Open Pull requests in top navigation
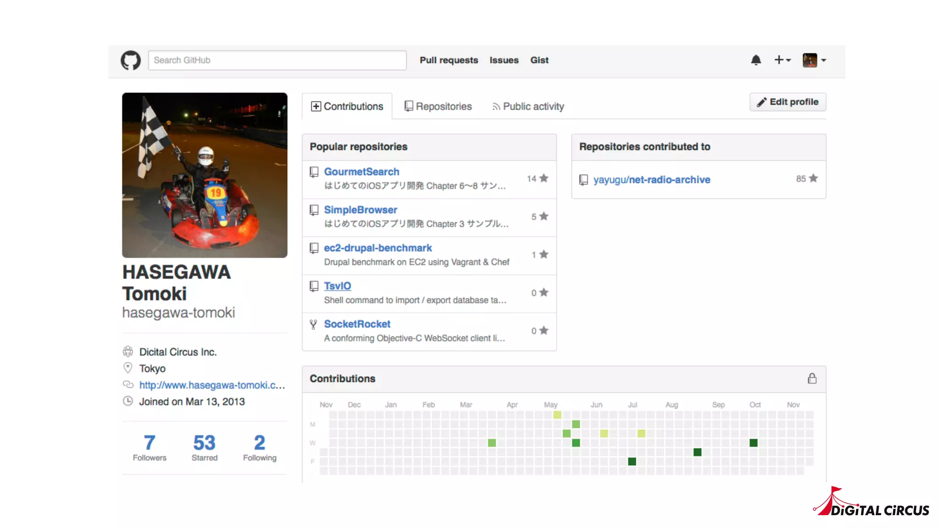This screenshot has height=528, width=940. [448, 60]
